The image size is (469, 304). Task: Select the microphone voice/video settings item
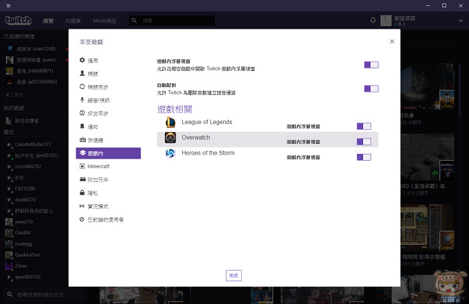[109, 100]
